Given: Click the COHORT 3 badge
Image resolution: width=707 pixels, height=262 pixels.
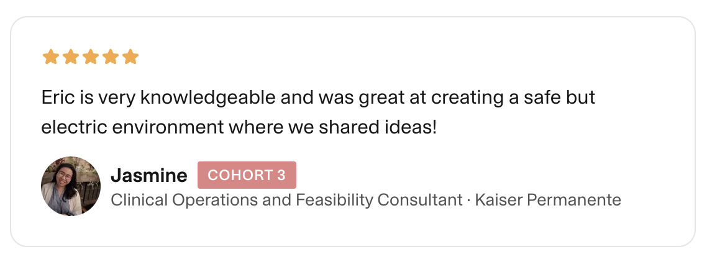Looking at the screenshot, I should click(247, 175).
